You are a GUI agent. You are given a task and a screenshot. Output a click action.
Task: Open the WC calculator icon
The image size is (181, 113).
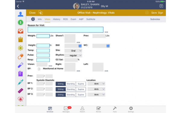click(108, 46)
